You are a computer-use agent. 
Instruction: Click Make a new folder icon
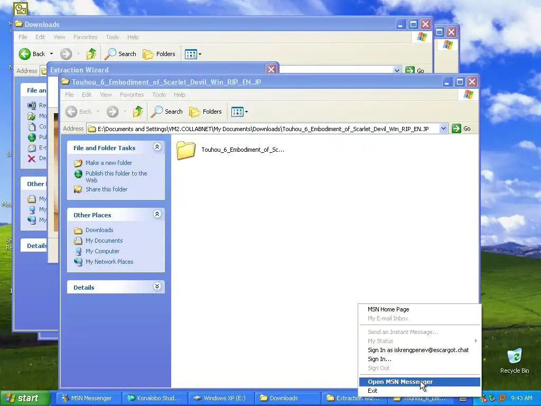pyautogui.click(x=78, y=163)
